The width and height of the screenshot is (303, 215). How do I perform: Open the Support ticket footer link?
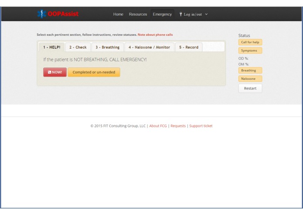tap(201, 126)
